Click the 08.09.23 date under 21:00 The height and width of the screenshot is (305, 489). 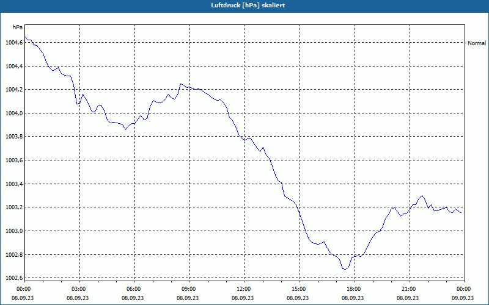(408, 298)
